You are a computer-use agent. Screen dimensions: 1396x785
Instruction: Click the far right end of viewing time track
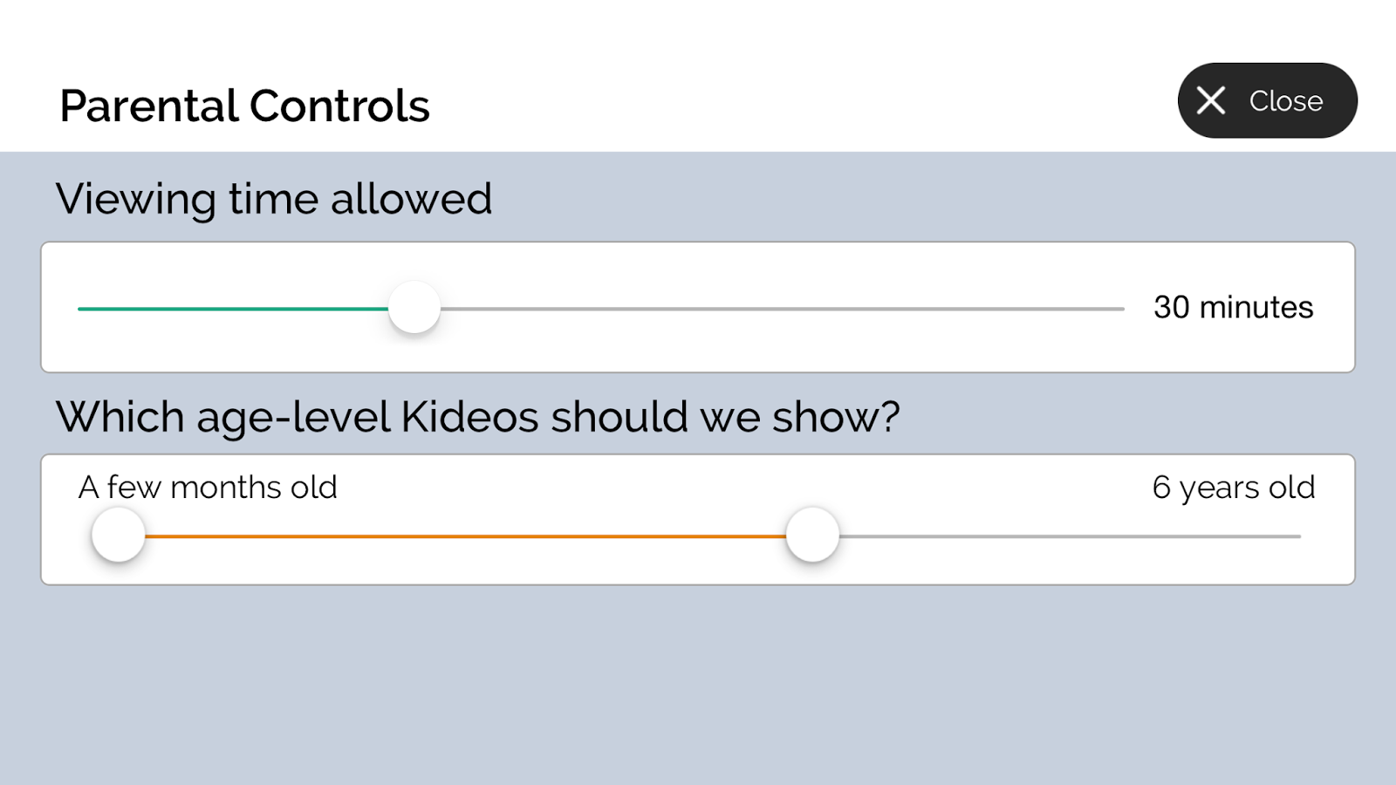coord(1122,309)
